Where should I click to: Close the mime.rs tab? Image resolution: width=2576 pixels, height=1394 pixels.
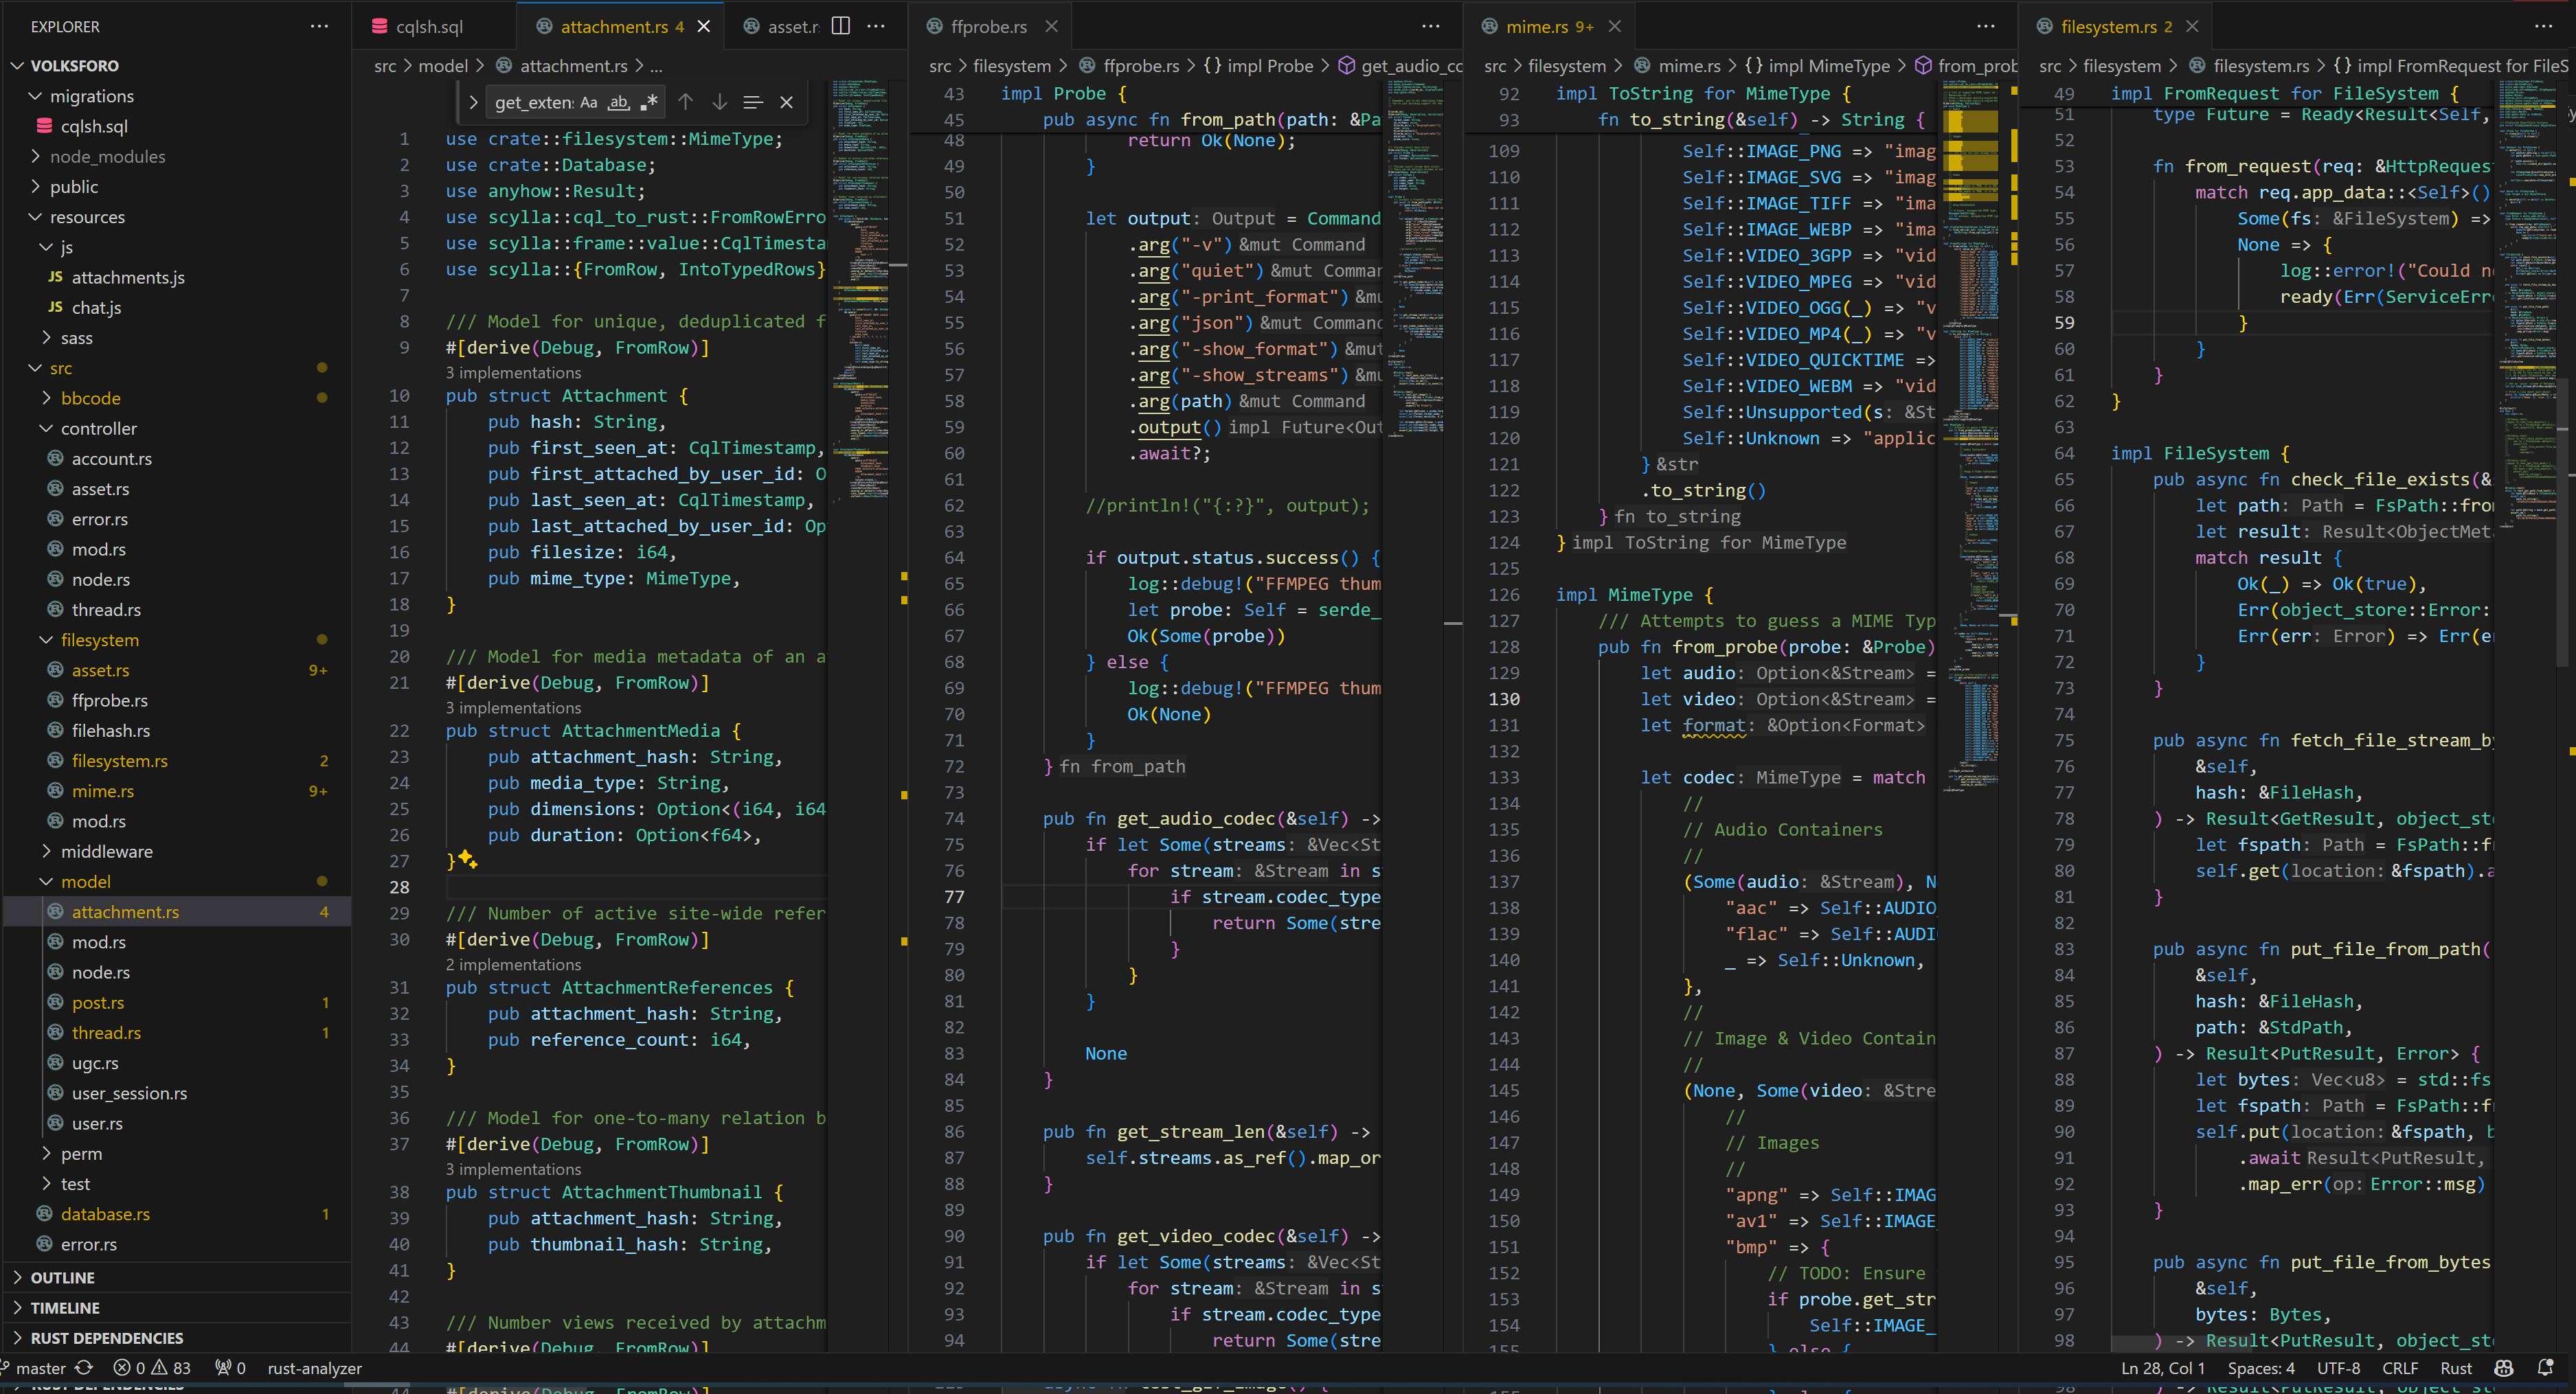tap(1614, 26)
